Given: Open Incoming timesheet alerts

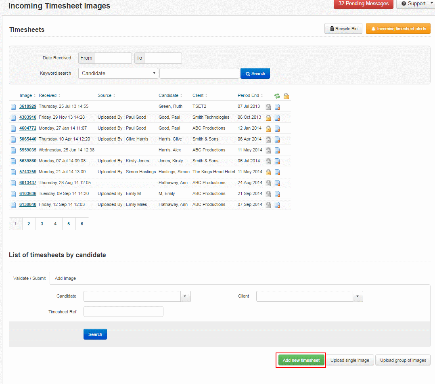Looking at the screenshot, I should tap(398, 29).
